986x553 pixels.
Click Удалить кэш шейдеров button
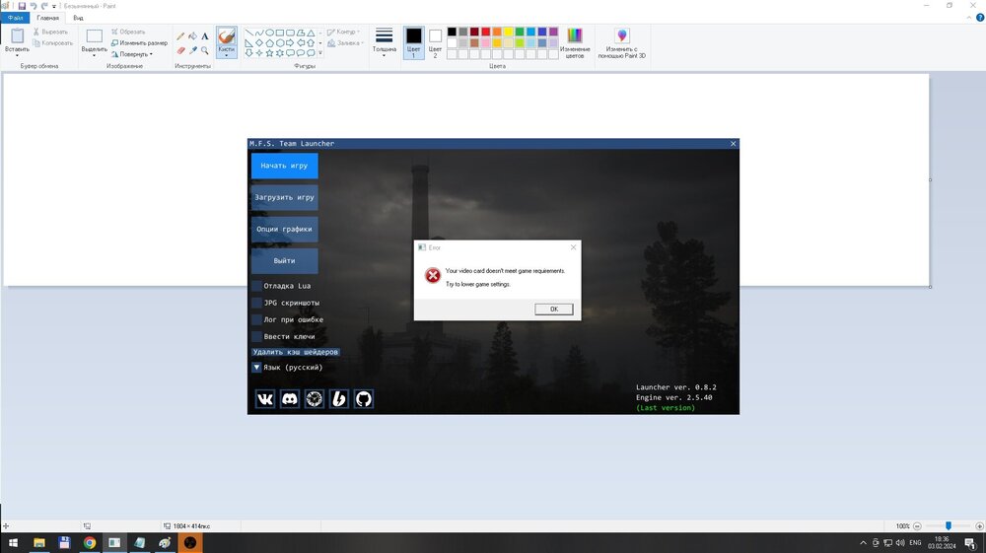296,352
